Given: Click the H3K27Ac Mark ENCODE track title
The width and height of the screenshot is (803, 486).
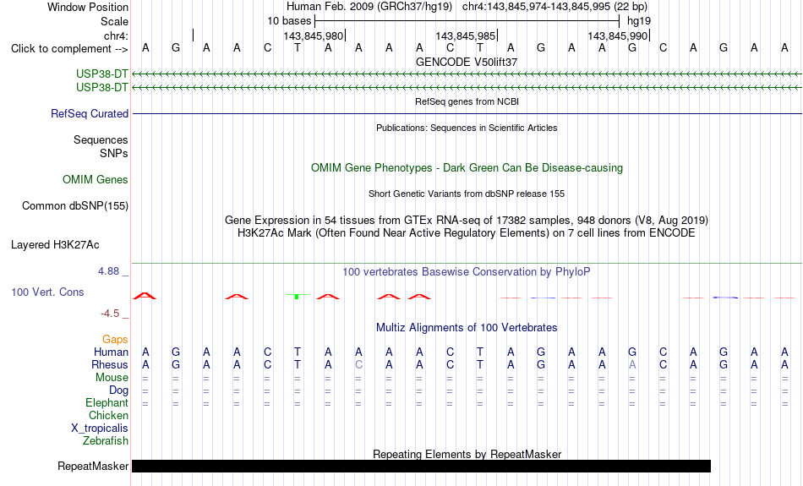Looking at the screenshot, I should 467,233.
